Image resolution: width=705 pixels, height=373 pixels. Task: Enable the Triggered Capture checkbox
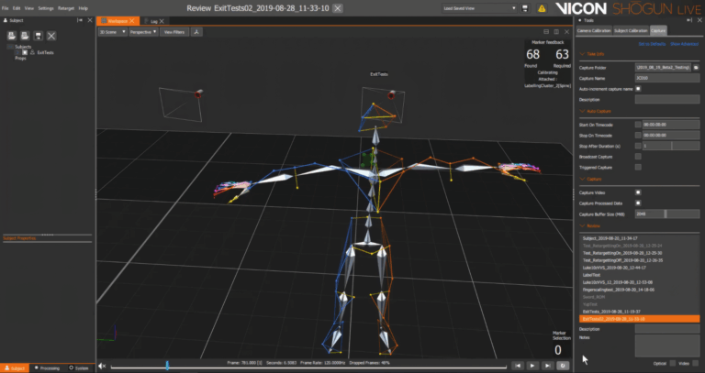coord(638,168)
